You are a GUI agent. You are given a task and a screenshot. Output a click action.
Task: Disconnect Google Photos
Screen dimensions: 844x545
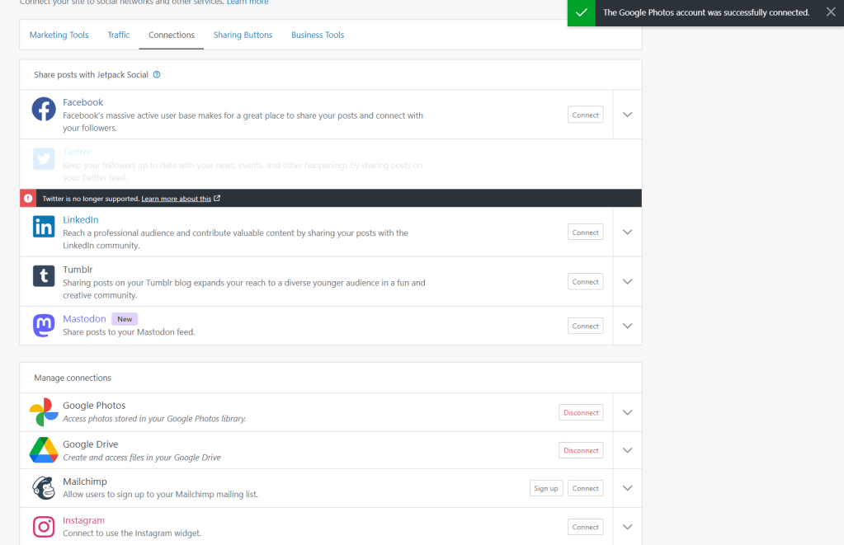(x=581, y=412)
